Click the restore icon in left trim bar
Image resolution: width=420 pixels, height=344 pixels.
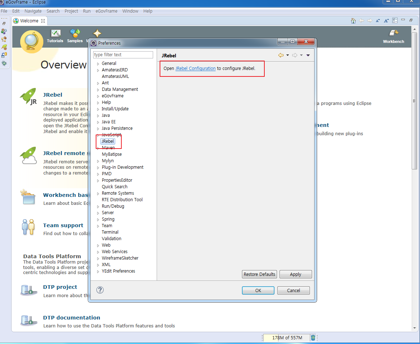(4, 23)
